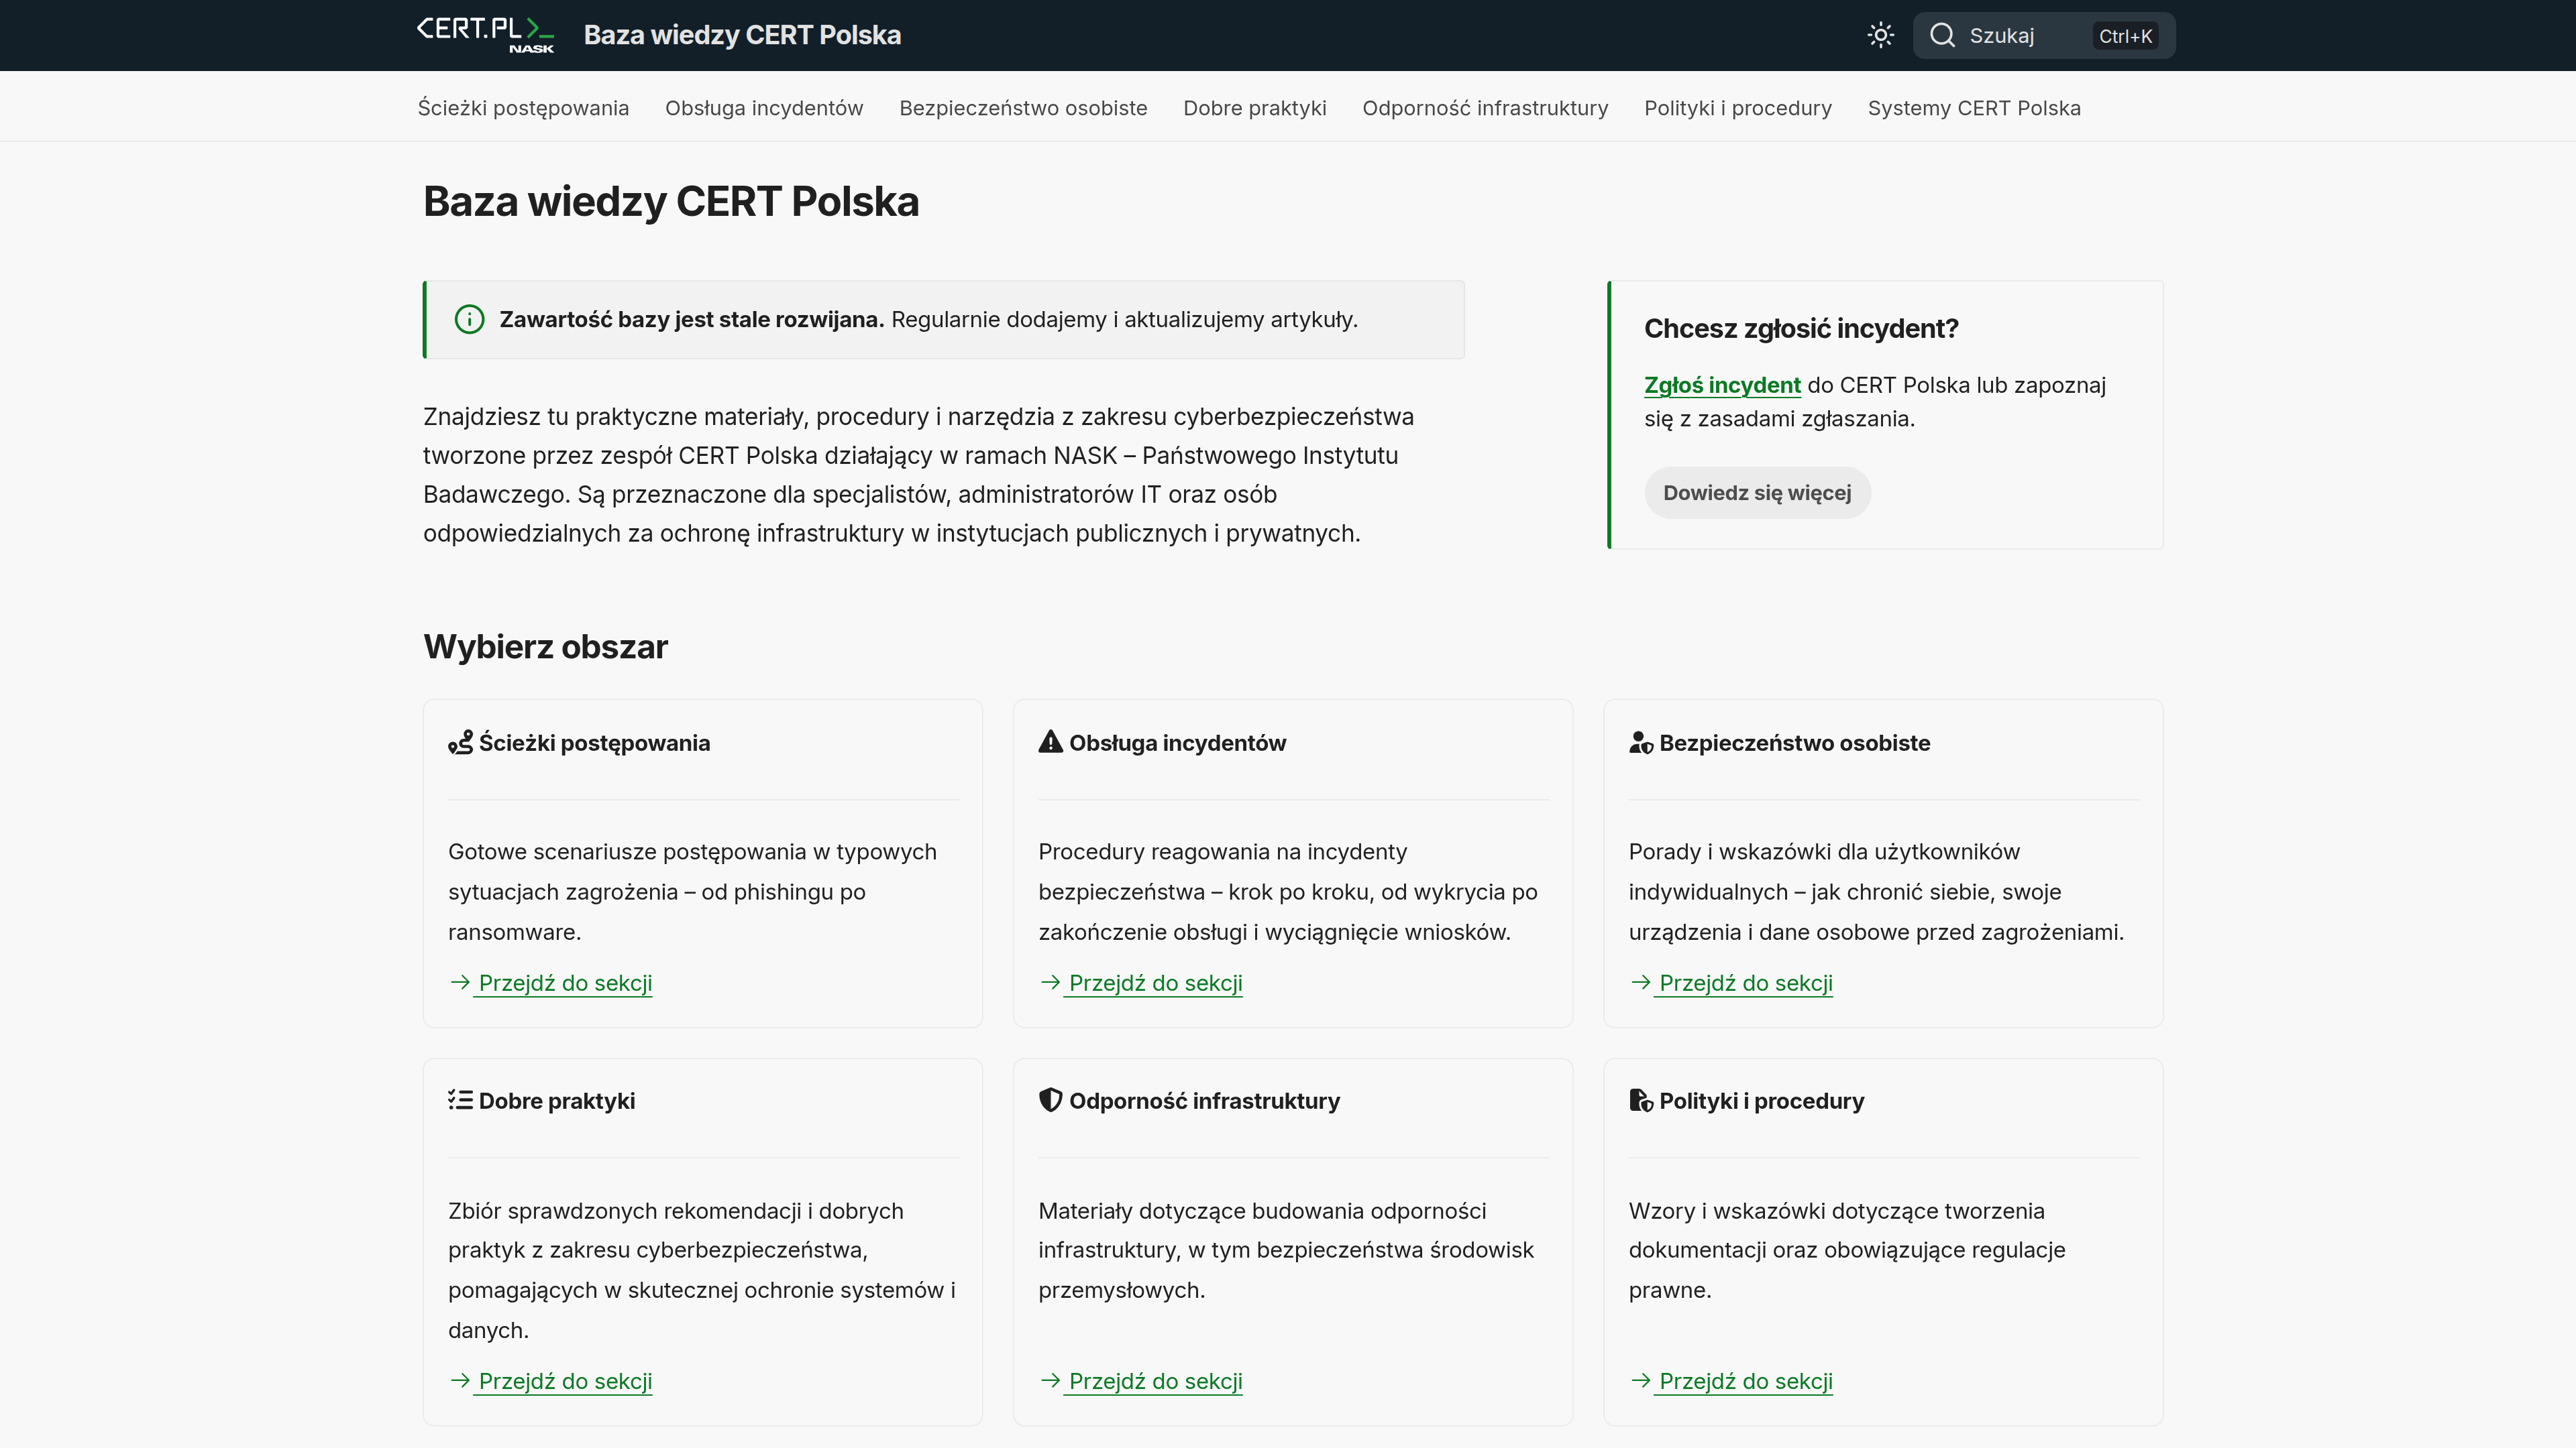Open the Systemy CERT Polska navigation item
This screenshot has height=1448, width=2576.
[1974, 108]
